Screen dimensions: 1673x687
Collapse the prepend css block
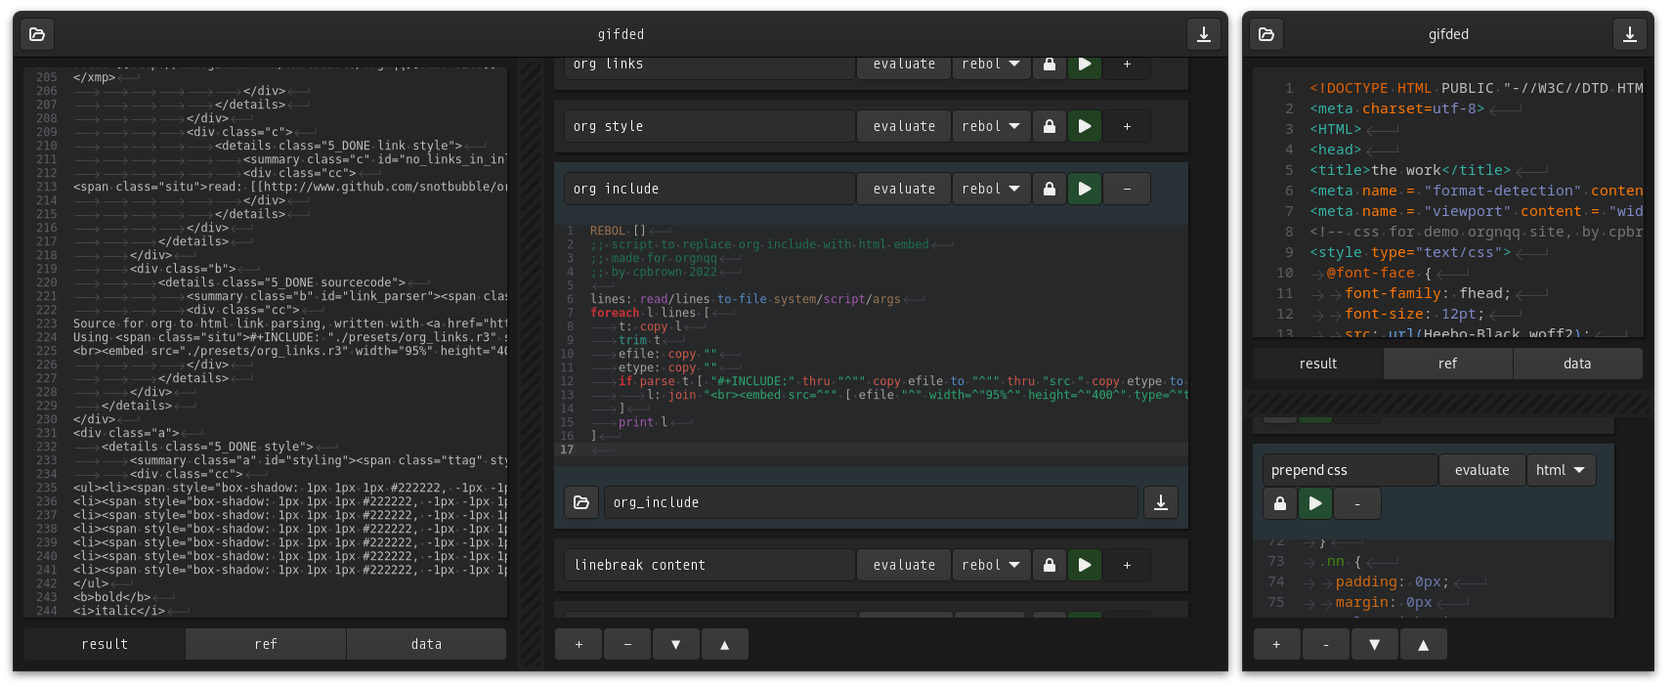(x=1357, y=503)
